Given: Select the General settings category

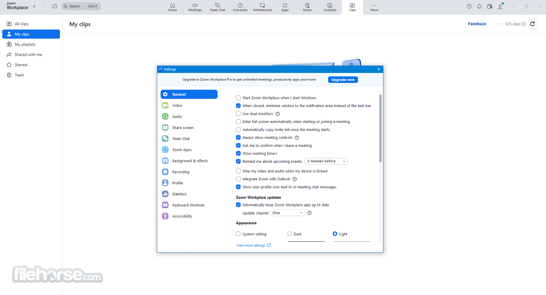Looking at the screenshot, I should click(x=189, y=94).
